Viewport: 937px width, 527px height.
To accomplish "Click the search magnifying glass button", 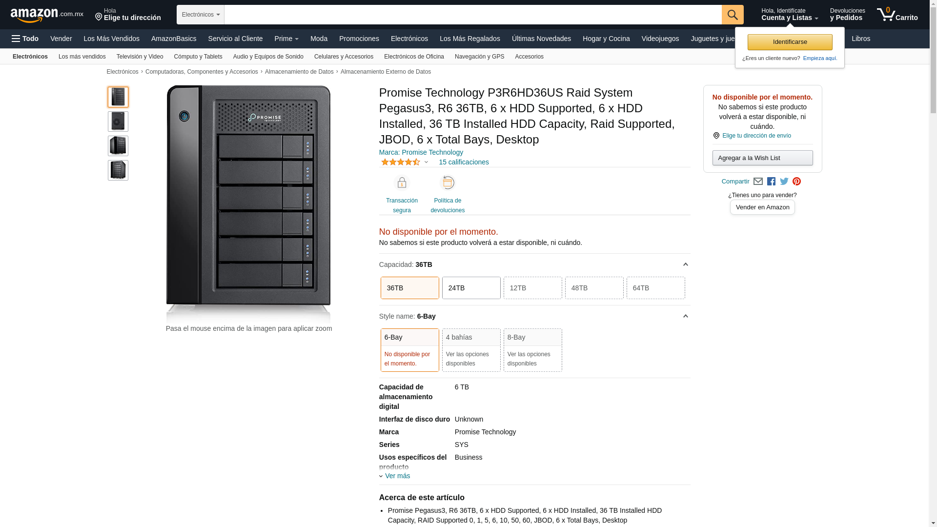I will click(x=732, y=15).
